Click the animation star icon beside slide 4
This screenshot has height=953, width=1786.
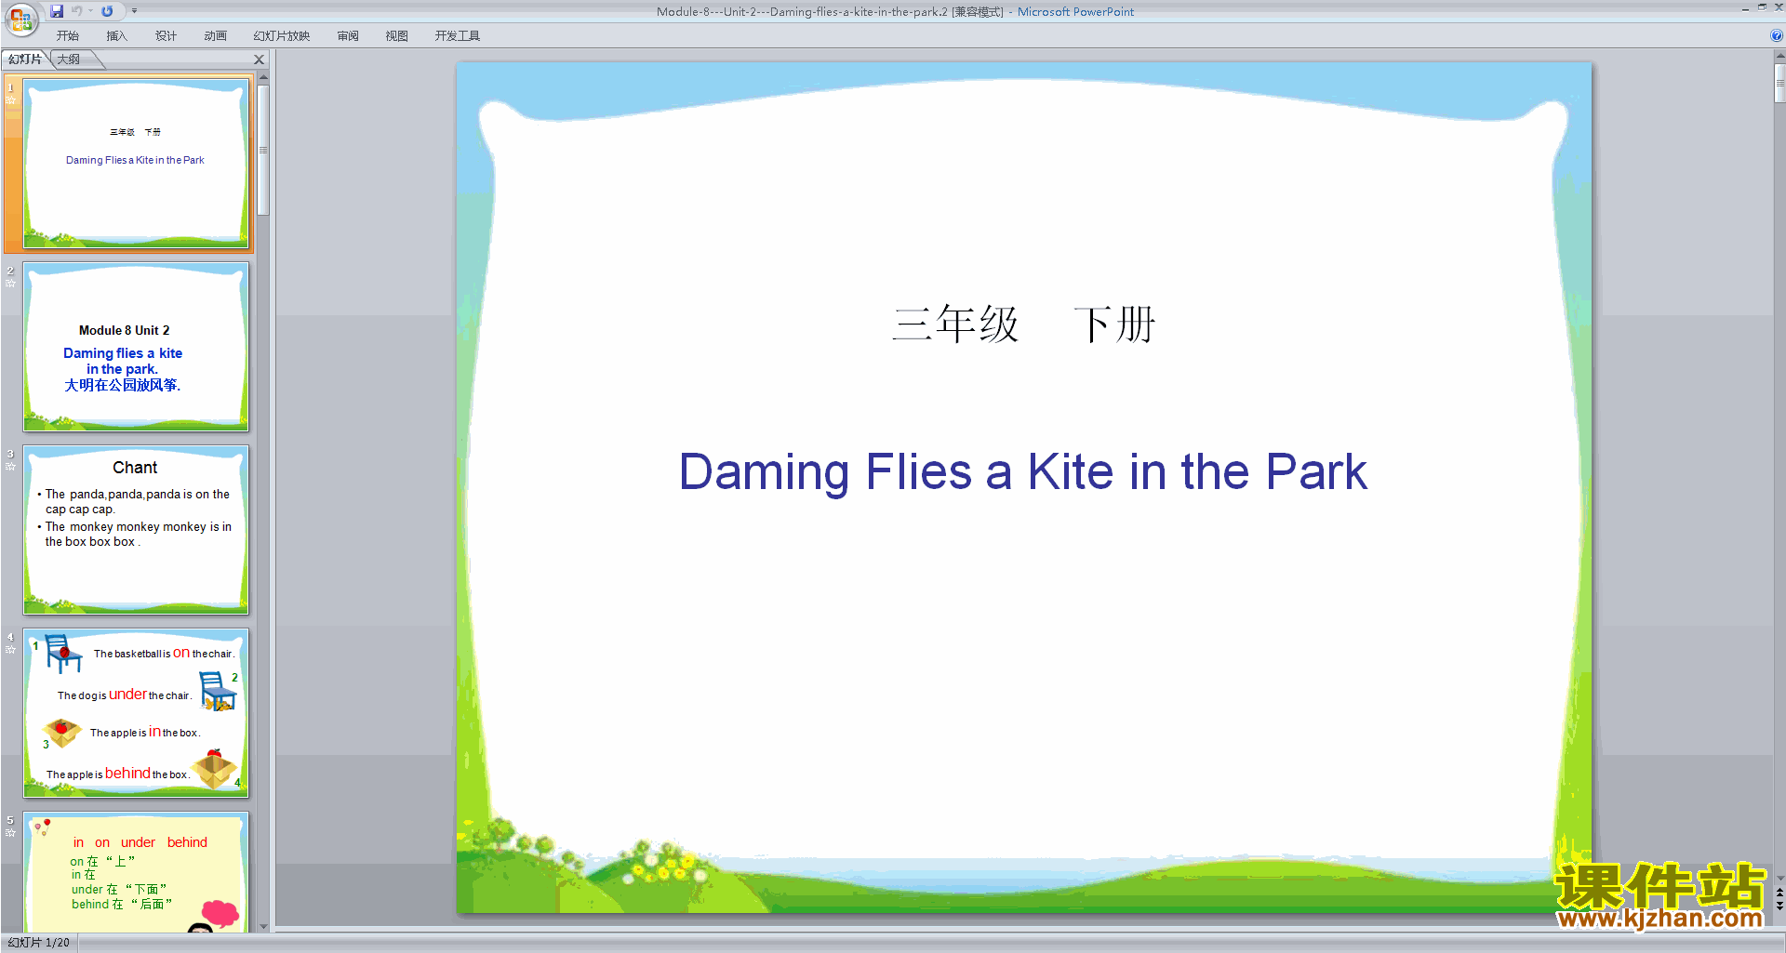11,650
